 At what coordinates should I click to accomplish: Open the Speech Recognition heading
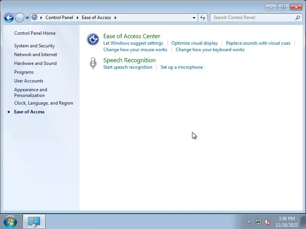(x=129, y=60)
